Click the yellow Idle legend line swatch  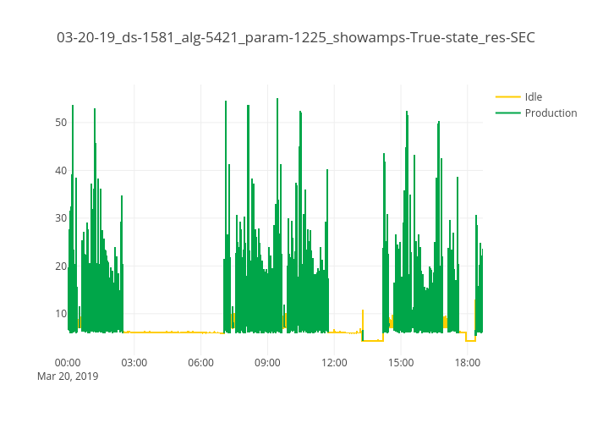click(x=508, y=97)
